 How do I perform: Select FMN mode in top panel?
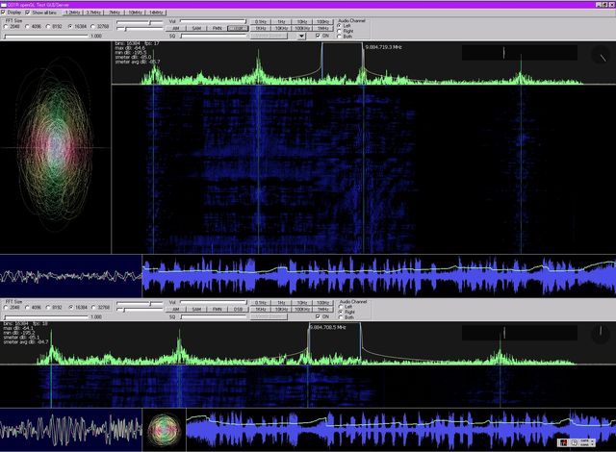pos(218,28)
